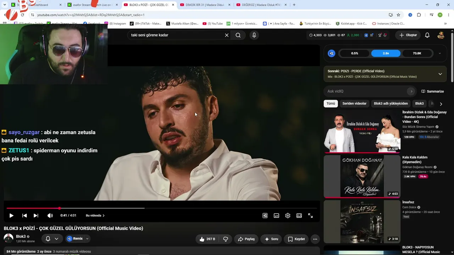
Task: Click the vidIQ logo in the header stats bar
Action: point(366,35)
